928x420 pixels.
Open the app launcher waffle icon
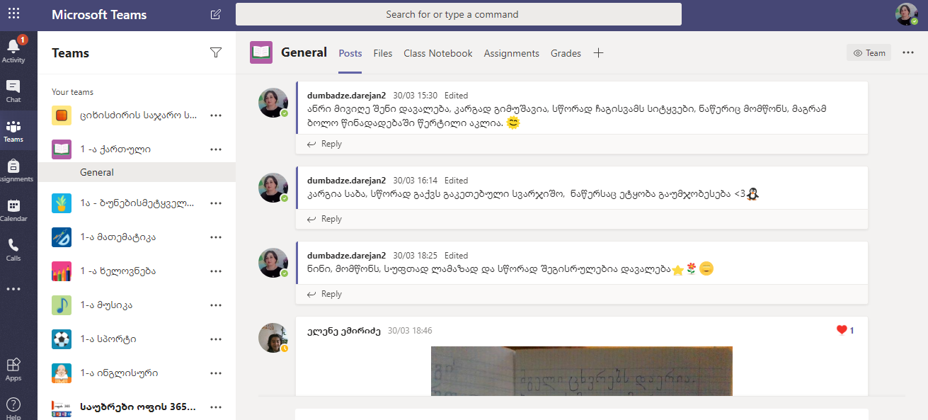click(13, 13)
